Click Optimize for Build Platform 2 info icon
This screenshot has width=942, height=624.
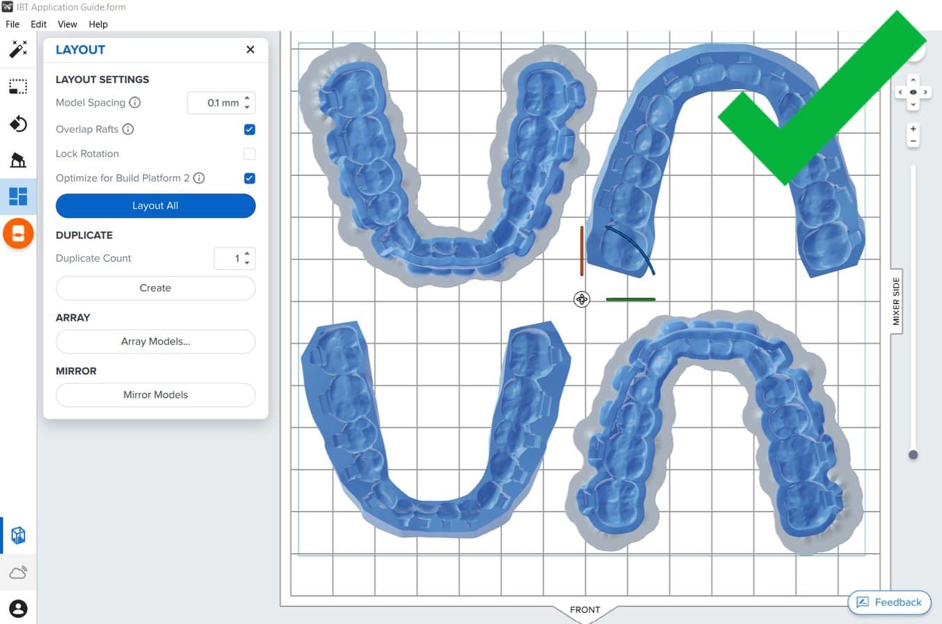pos(199,177)
